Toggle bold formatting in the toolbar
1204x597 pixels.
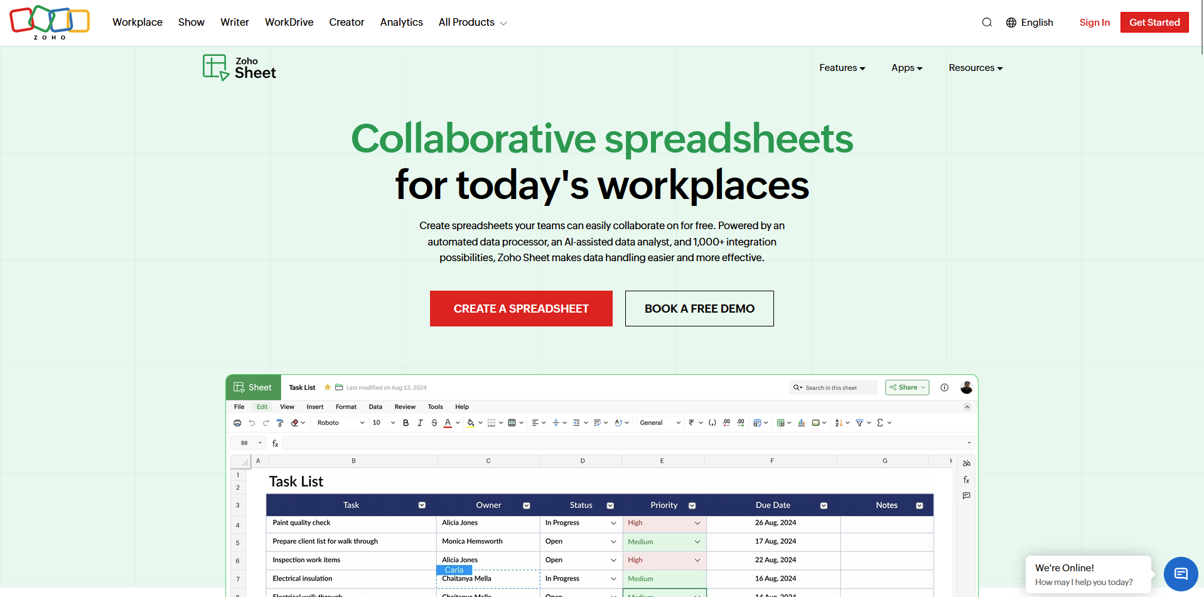[406, 423]
